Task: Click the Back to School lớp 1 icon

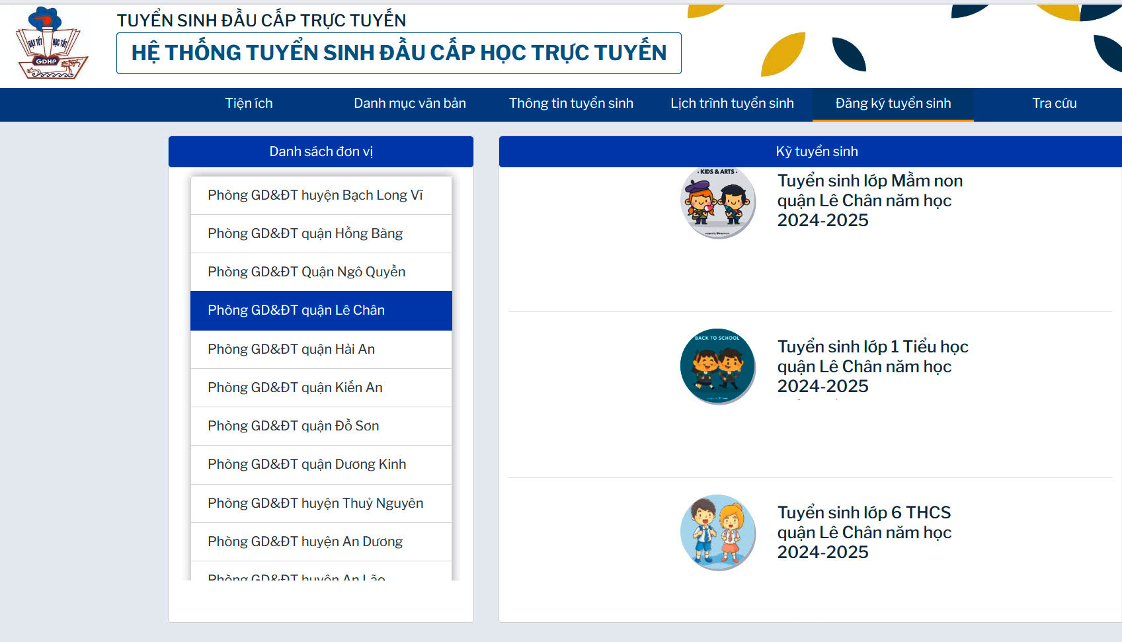Action: pos(717,366)
